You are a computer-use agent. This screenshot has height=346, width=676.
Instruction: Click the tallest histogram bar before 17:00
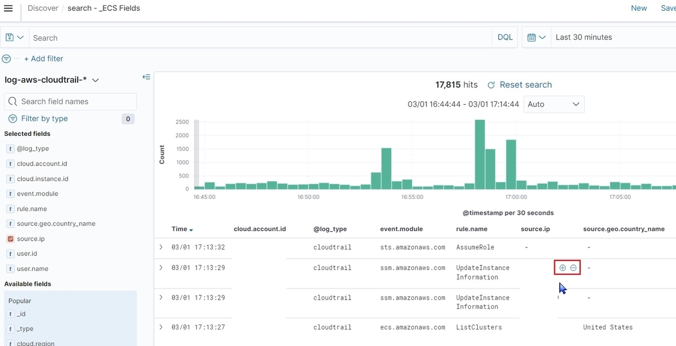[x=480, y=154]
